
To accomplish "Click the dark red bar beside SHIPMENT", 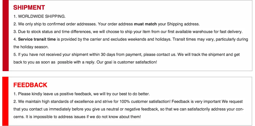I will pyautogui.click(x=6, y=36).
